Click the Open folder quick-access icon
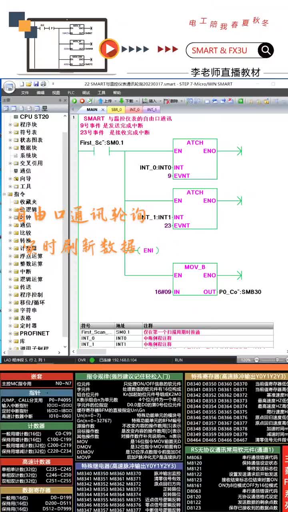Viewport: 288px width, 512px height. point(29,84)
